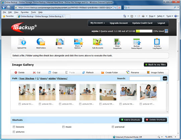Check the picture-01 checkbox
Image resolution: width=181 pixels, height=140 pixels.
coord(20,104)
